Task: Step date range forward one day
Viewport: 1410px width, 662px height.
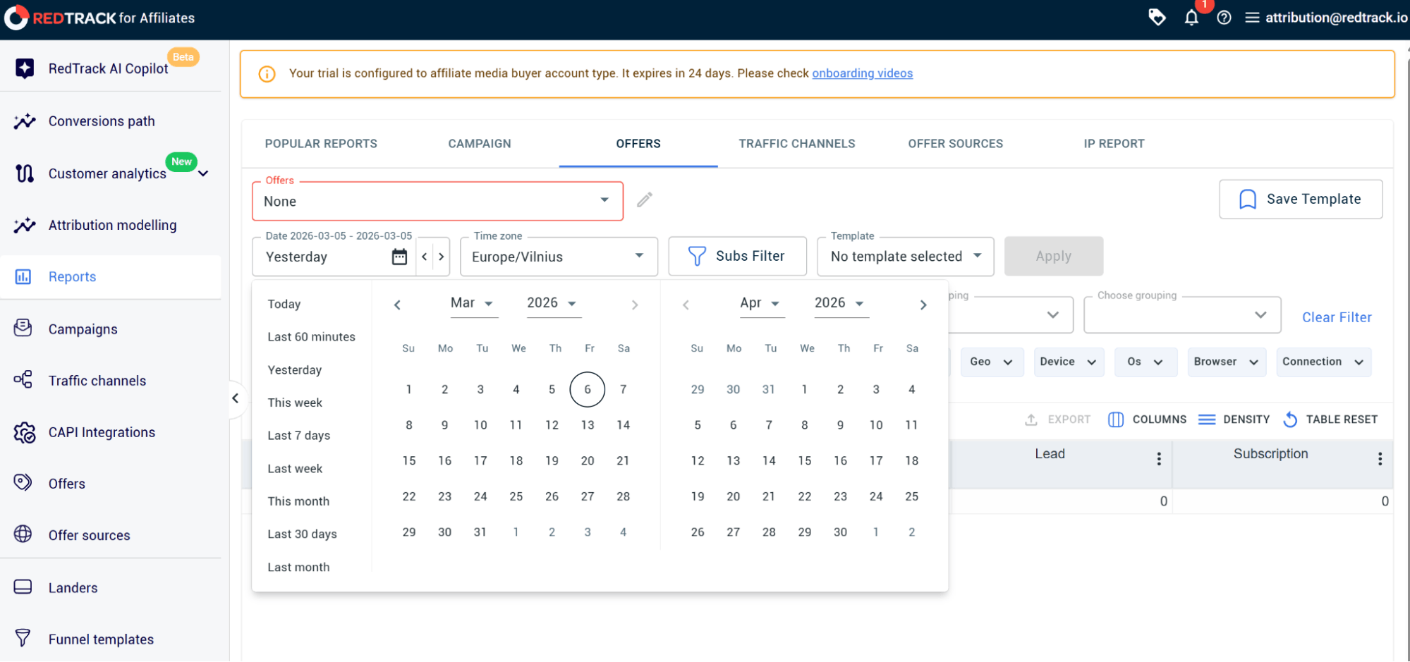Action: coord(442,257)
